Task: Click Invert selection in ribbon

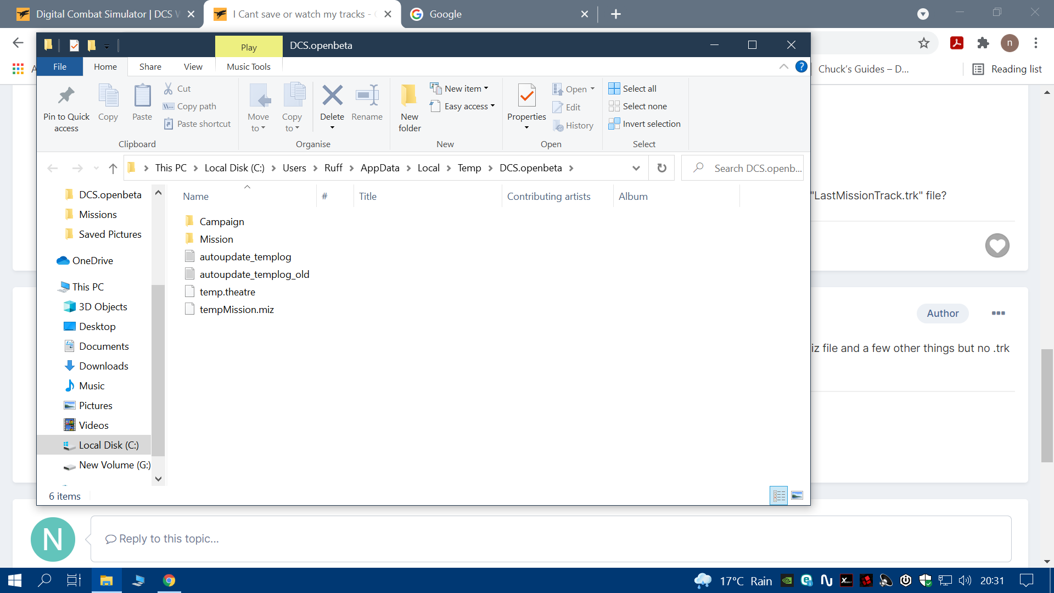Action: pos(644,124)
